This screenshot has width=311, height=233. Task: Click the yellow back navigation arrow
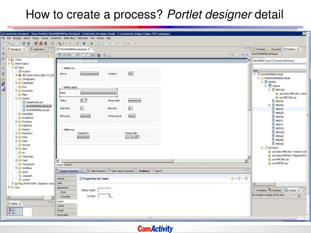point(125,43)
